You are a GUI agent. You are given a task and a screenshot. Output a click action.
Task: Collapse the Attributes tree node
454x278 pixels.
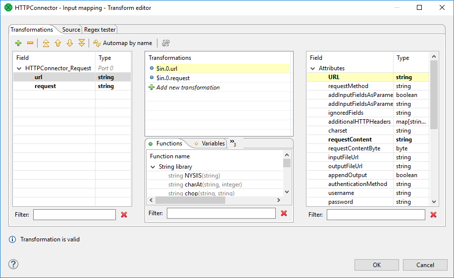[313, 68]
